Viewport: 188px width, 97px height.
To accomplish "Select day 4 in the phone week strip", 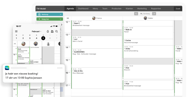I will 37,38.
